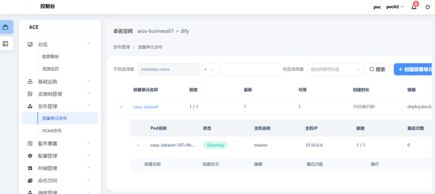
Task: Expand the 命名空间 menu section
Action: 89,179
